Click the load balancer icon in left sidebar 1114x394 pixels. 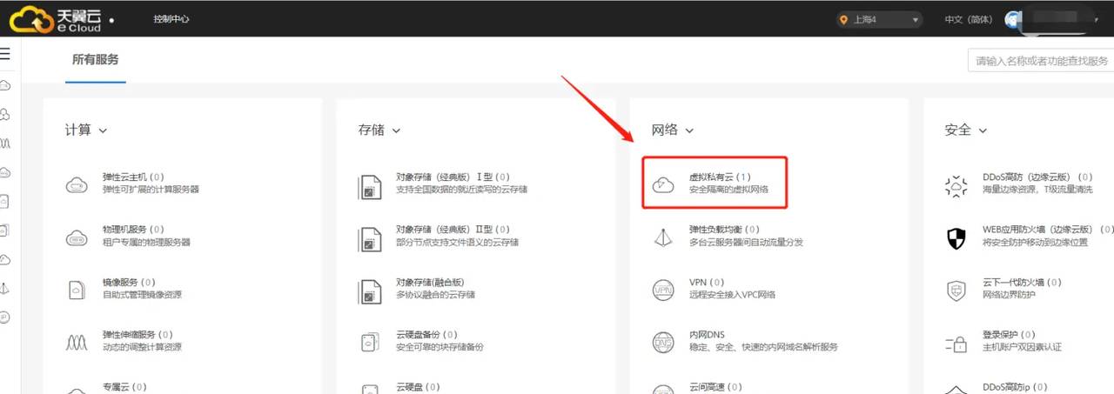[5, 288]
